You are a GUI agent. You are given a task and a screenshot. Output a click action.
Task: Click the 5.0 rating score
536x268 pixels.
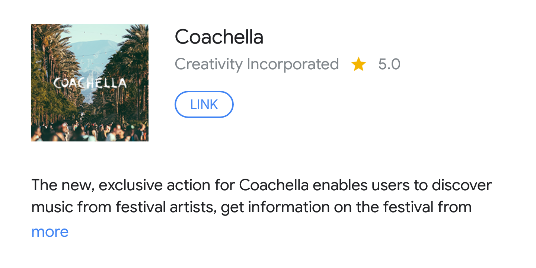389,64
